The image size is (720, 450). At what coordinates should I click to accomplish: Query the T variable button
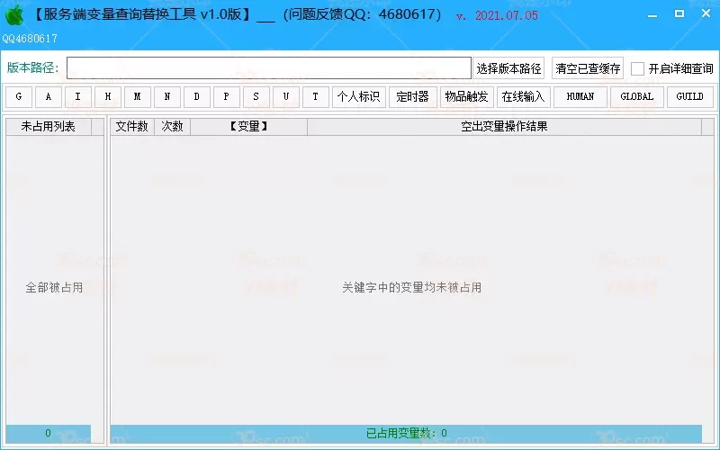pyautogui.click(x=316, y=97)
